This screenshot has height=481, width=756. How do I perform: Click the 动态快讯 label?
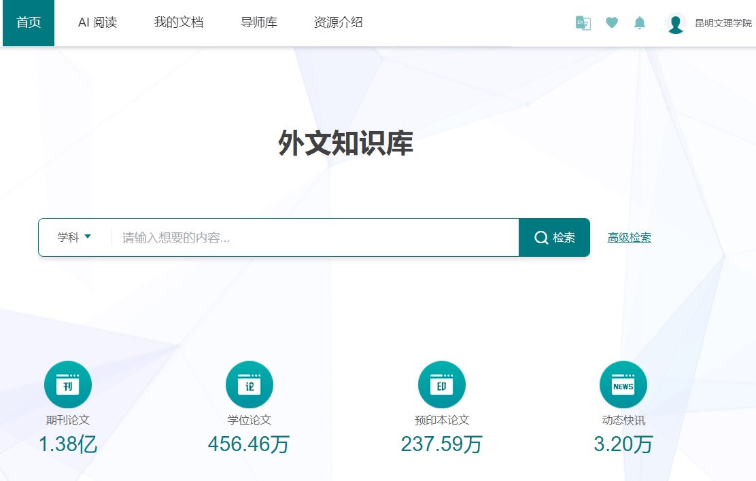tap(623, 421)
